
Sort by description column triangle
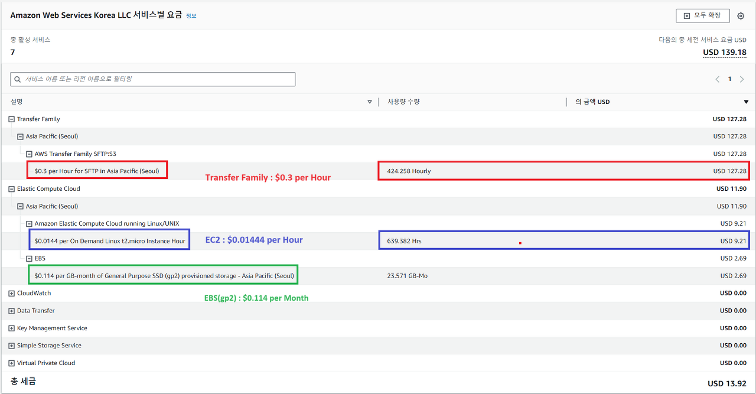pos(370,102)
